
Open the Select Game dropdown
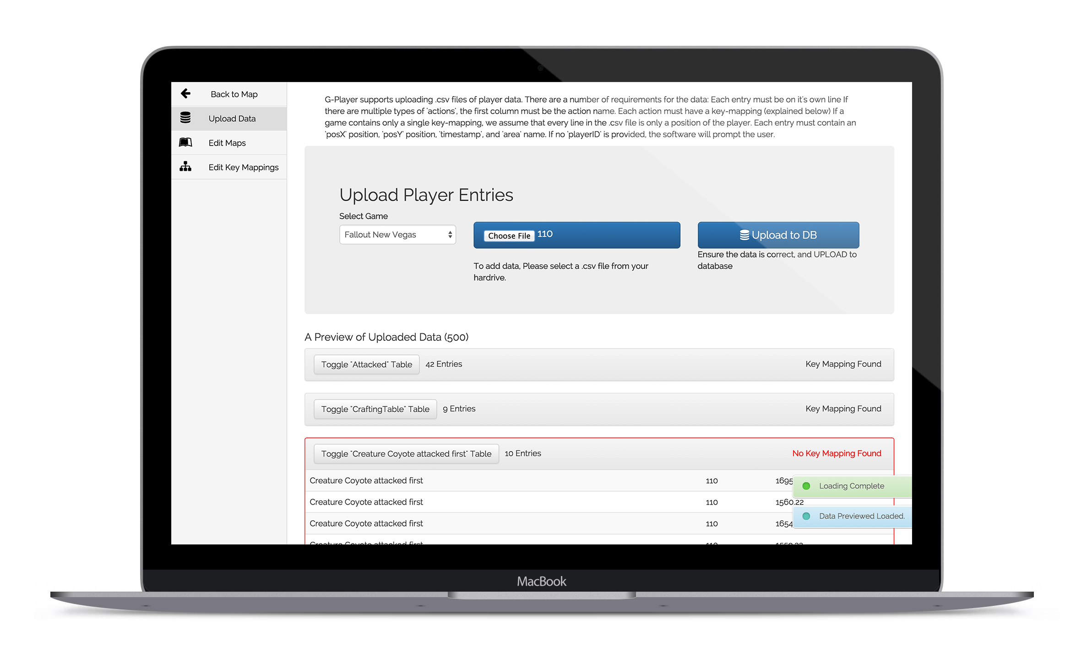click(x=397, y=234)
